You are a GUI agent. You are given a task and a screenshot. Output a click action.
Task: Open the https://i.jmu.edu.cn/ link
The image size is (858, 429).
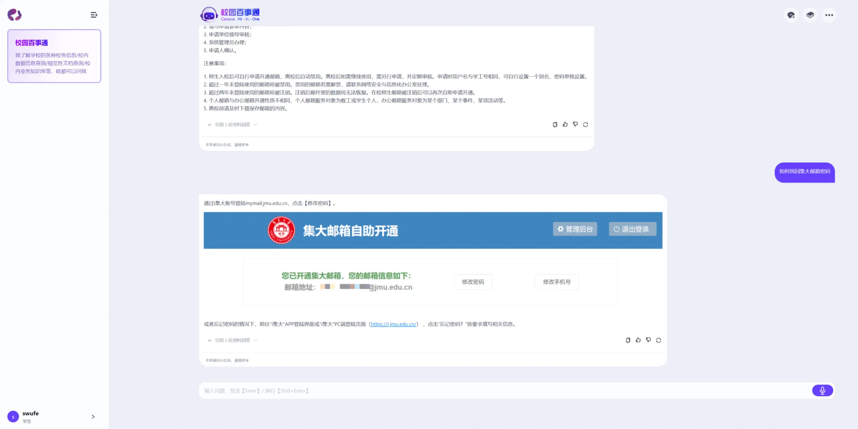[x=393, y=324]
